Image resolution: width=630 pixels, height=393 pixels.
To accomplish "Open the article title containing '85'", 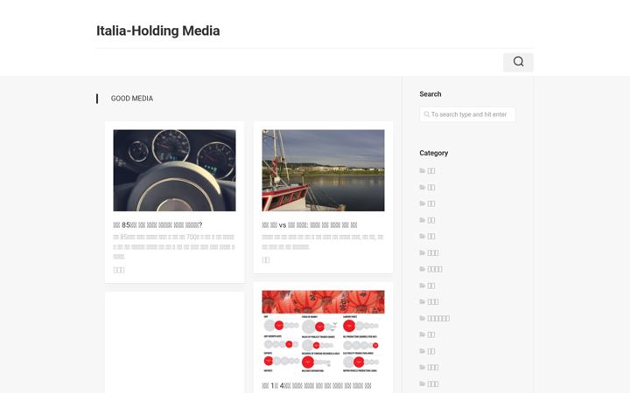I will (157, 225).
